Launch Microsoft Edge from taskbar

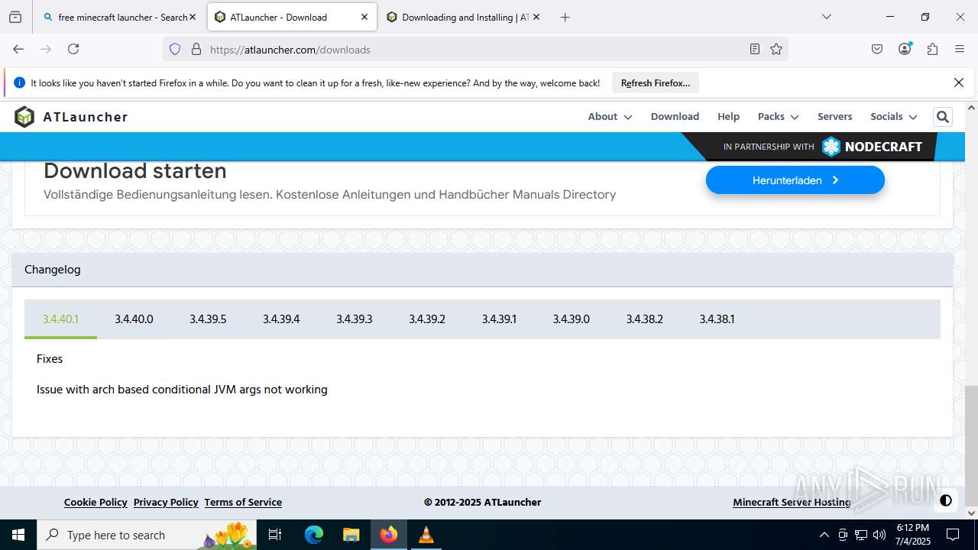tap(314, 535)
